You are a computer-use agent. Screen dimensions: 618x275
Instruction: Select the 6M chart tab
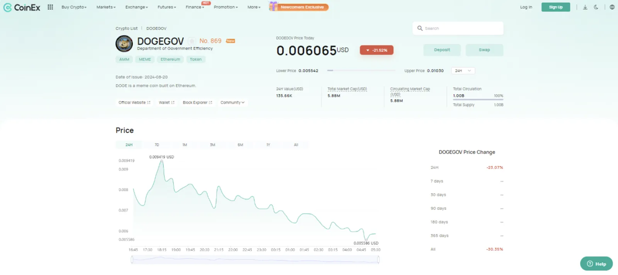tap(240, 145)
